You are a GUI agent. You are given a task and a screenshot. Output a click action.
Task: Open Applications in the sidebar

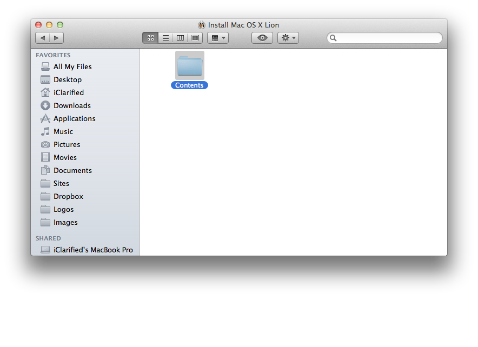tap(75, 118)
